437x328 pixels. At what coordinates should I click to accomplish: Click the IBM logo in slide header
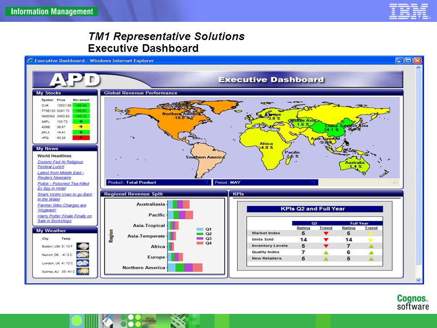pyautogui.click(x=409, y=11)
